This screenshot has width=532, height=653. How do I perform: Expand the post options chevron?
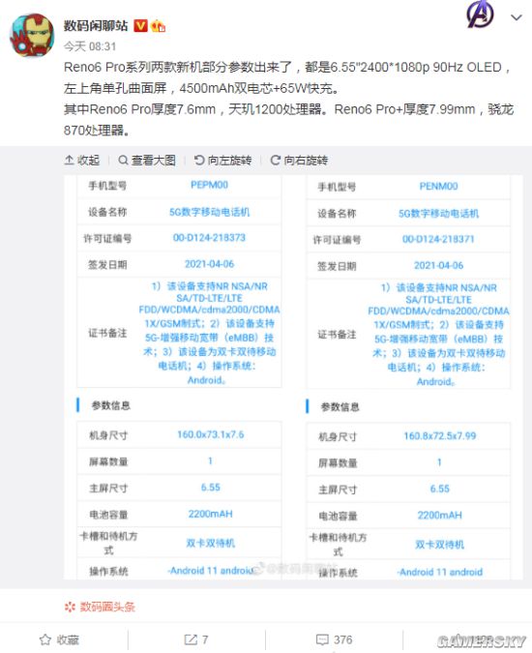(x=517, y=17)
